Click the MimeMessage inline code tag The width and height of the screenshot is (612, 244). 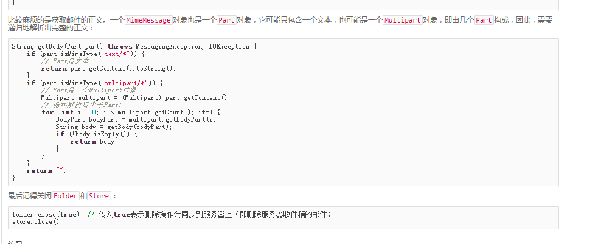pyautogui.click(x=148, y=20)
